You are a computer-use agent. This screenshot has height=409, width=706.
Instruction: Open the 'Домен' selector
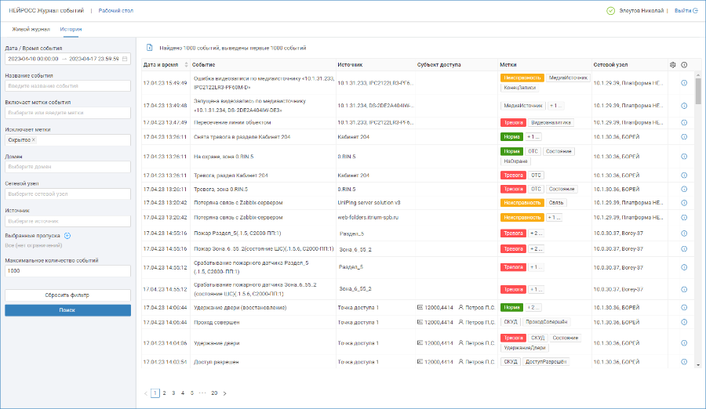coord(68,167)
